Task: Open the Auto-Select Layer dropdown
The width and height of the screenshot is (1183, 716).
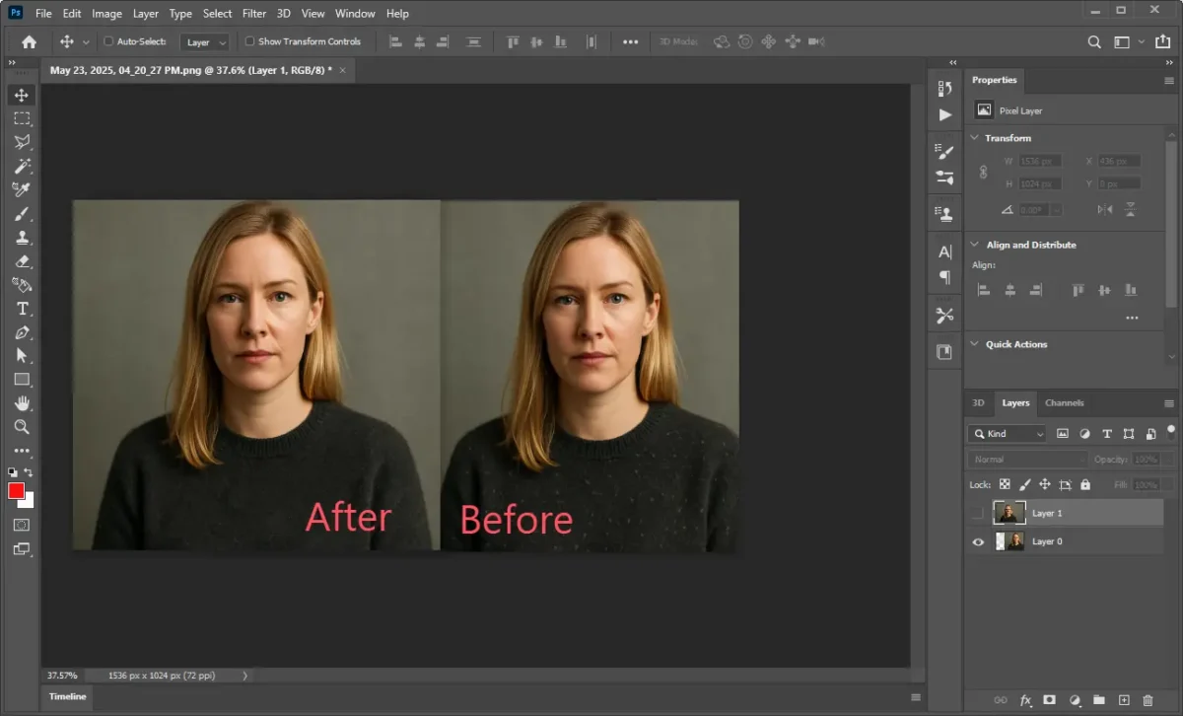Action: point(207,42)
